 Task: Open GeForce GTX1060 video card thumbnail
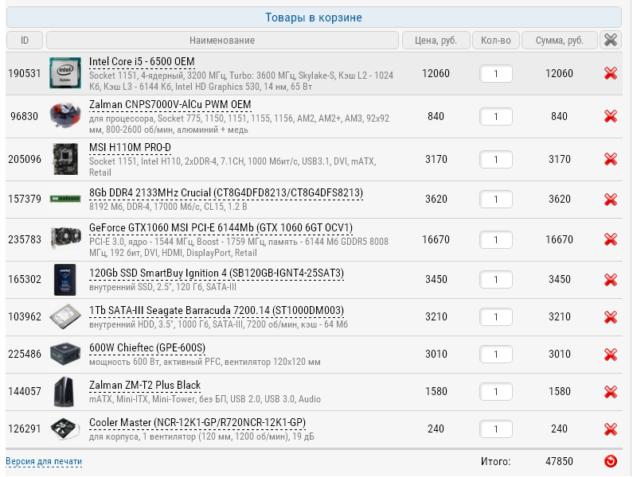[65, 239]
